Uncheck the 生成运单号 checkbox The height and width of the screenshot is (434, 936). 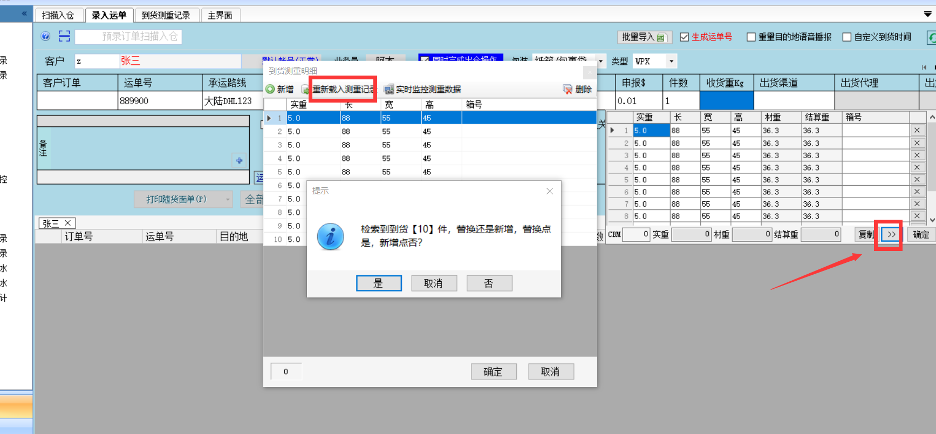click(x=684, y=37)
